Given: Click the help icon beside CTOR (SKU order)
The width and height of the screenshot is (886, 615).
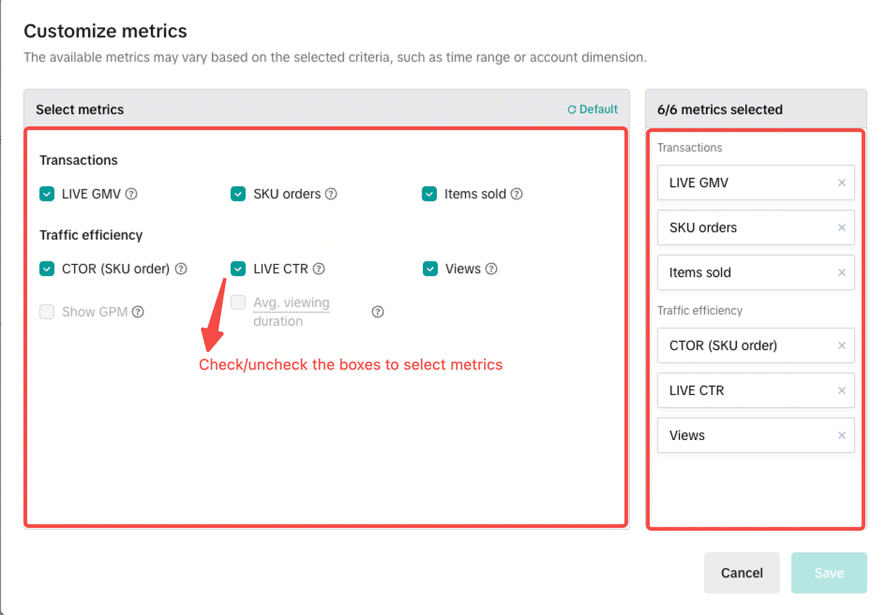Looking at the screenshot, I should (x=181, y=269).
